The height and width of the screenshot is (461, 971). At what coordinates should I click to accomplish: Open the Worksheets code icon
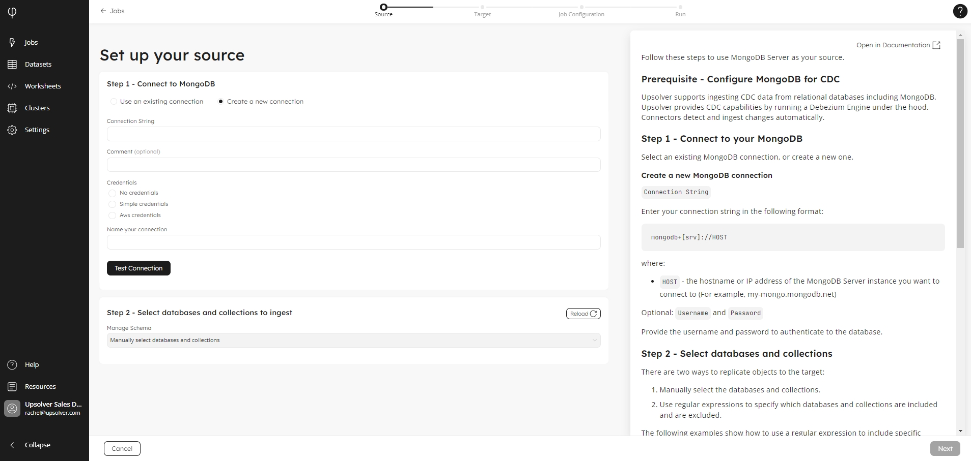pyautogui.click(x=12, y=86)
